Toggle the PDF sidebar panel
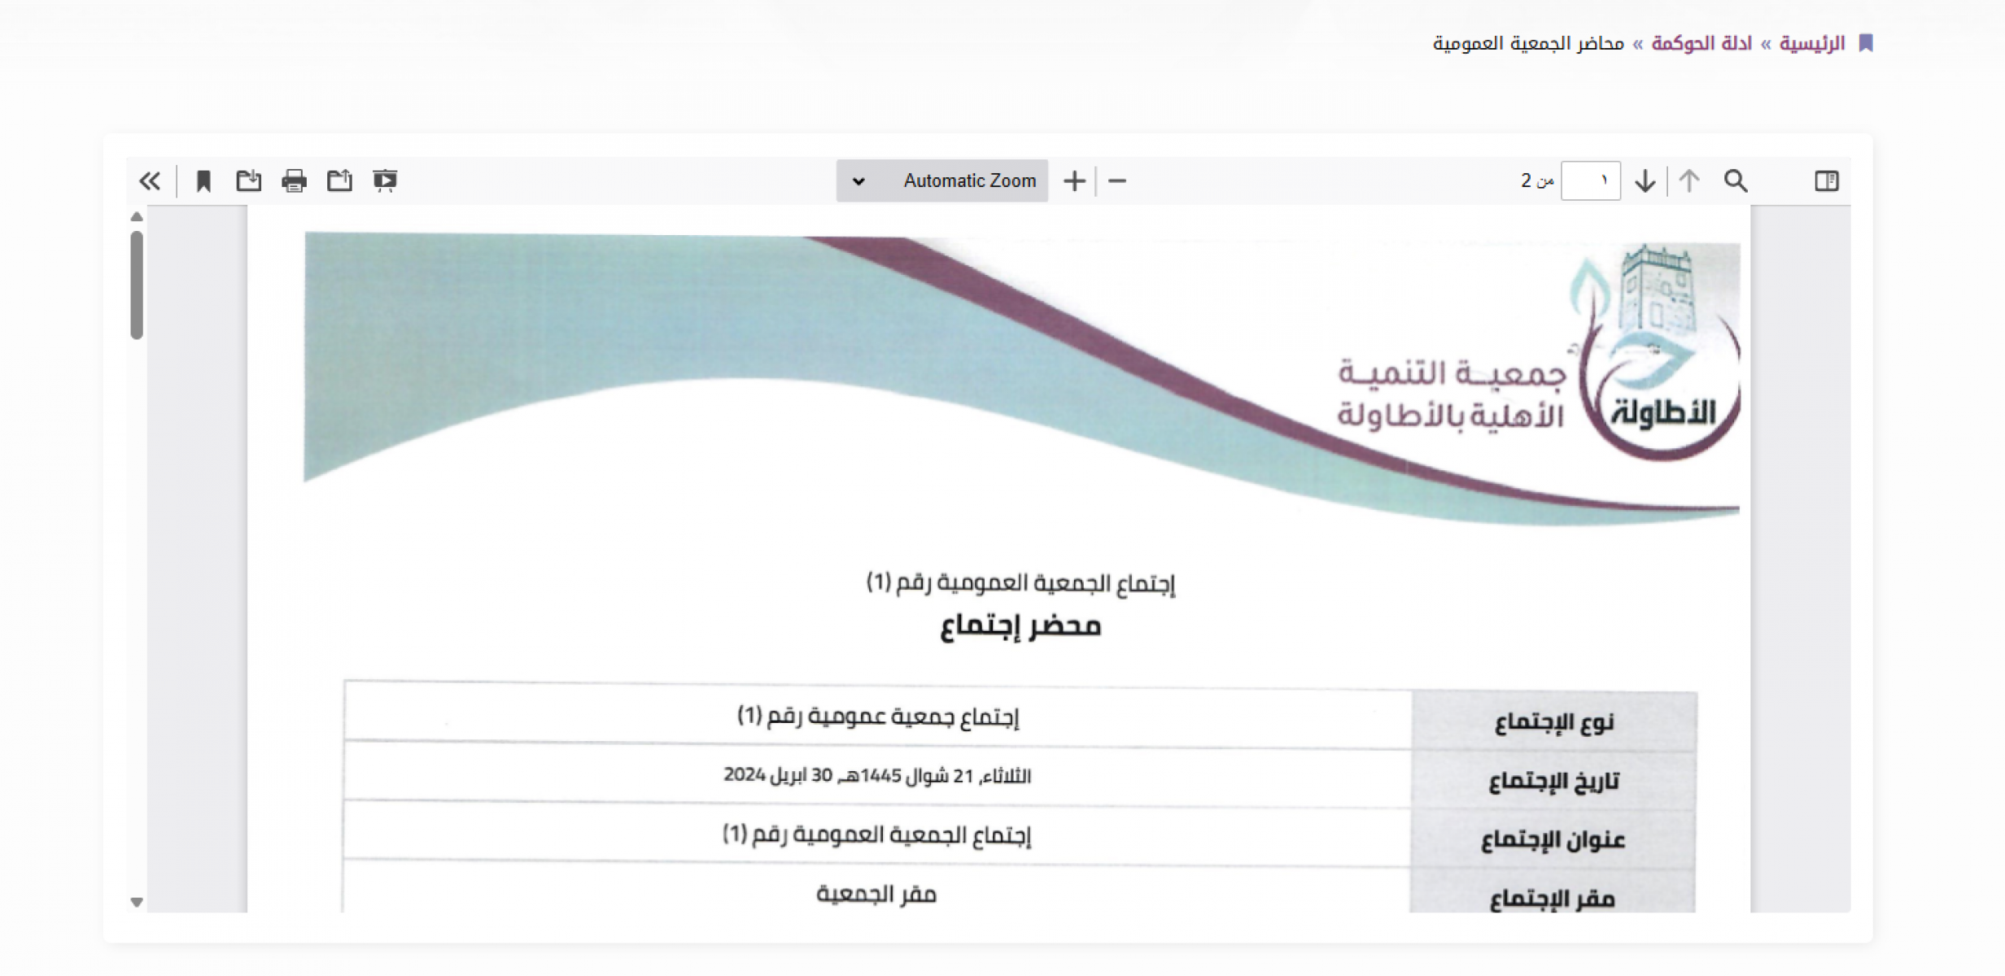2005x976 pixels. coord(1826,181)
